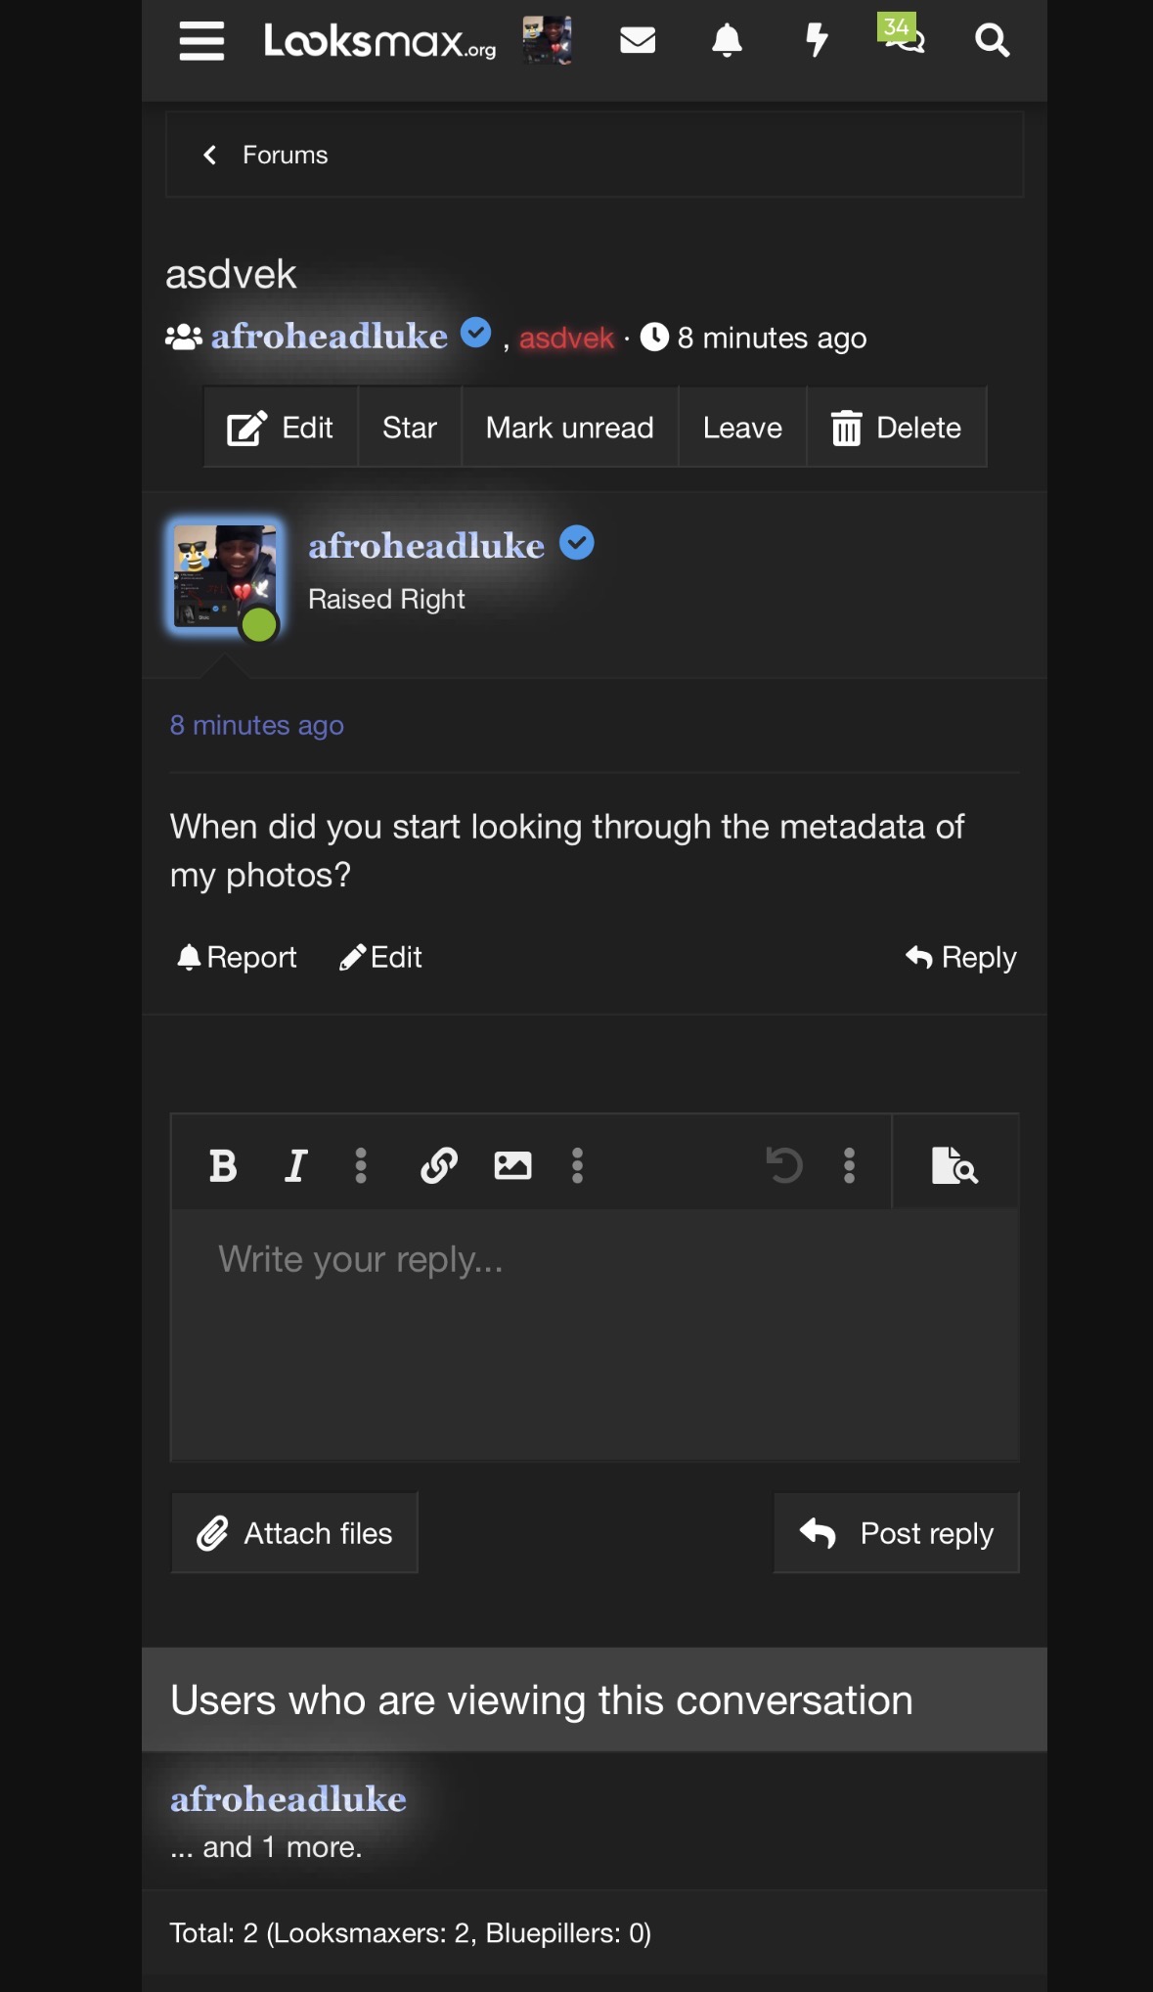Image resolution: width=1153 pixels, height=1992 pixels.
Task: Click Mark unread button
Action: click(x=570, y=428)
